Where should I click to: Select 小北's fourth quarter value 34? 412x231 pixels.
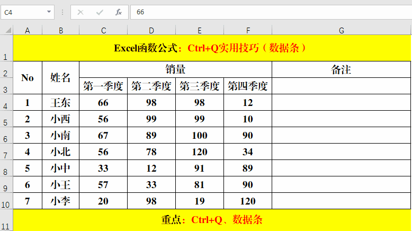click(x=248, y=152)
